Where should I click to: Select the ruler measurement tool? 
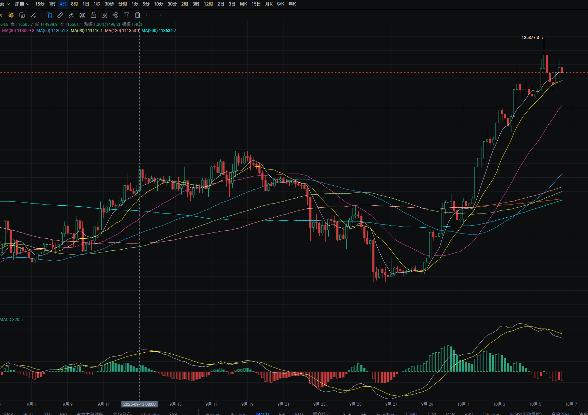(60, 15)
